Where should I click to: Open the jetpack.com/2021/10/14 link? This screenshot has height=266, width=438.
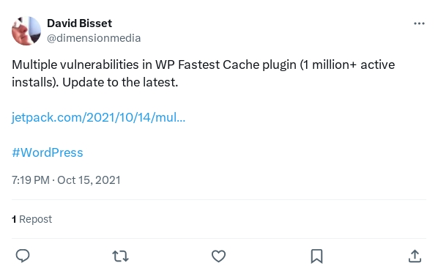click(x=98, y=117)
